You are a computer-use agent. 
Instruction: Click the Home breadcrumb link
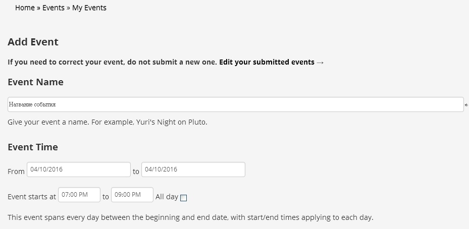point(25,8)
